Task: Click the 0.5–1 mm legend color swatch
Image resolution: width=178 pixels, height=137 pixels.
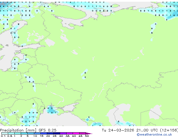Action: coord(11,133)
